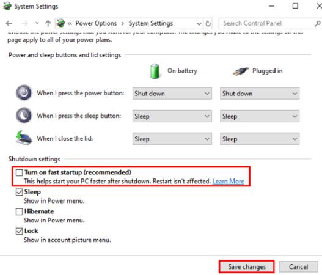Open close the lid On battery dropdown
The height and width of the screenshot is (275, 322).
(x=172, y=139)
